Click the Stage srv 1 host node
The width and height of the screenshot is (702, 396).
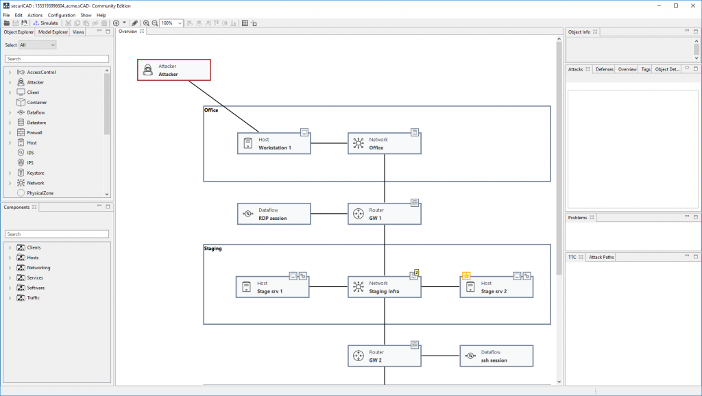pyautogui.click(x=272, y=287)
